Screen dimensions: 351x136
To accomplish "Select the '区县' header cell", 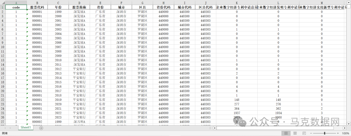I will click(x=142, y=7).
